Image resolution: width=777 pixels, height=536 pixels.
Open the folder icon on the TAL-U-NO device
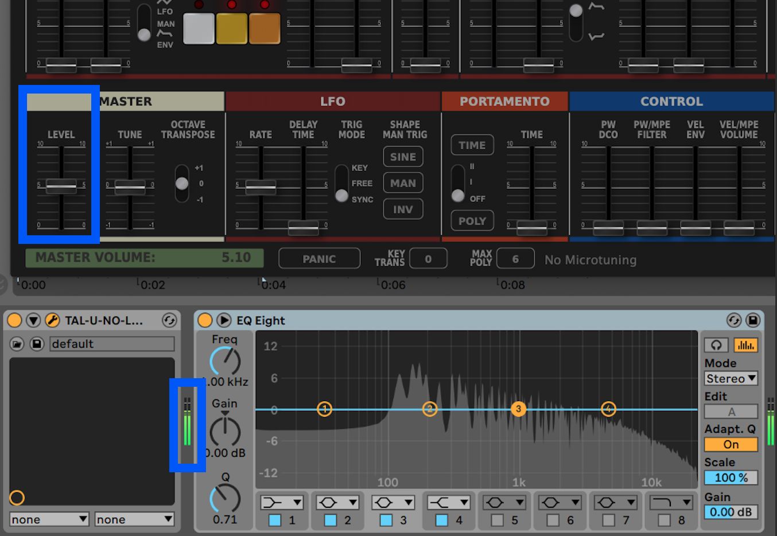[x=17, y=344]
